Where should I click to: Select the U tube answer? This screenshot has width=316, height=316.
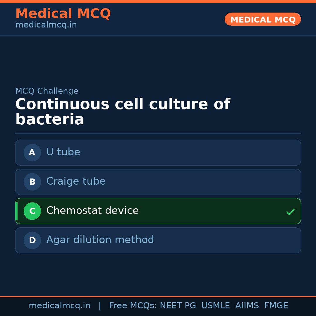click(x=63, y=152)
